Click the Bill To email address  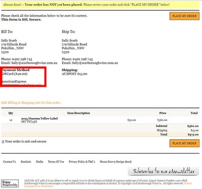pos(34,63)
